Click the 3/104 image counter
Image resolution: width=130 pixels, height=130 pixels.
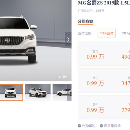(63, 76)
